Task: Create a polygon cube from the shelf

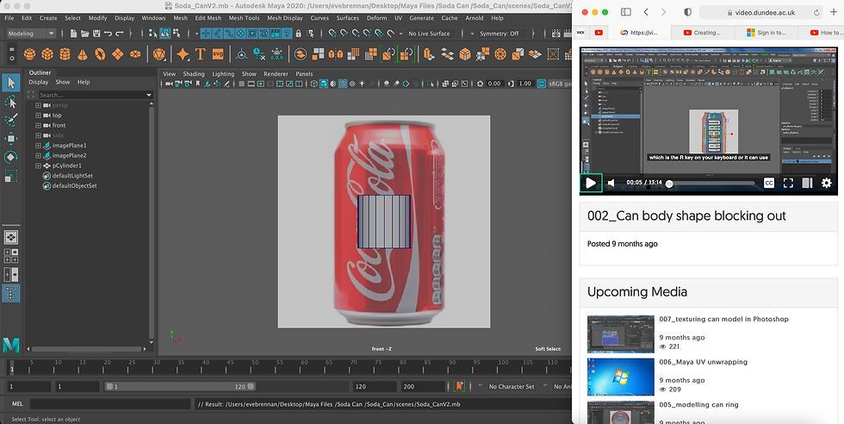Action: click(47, 54)
